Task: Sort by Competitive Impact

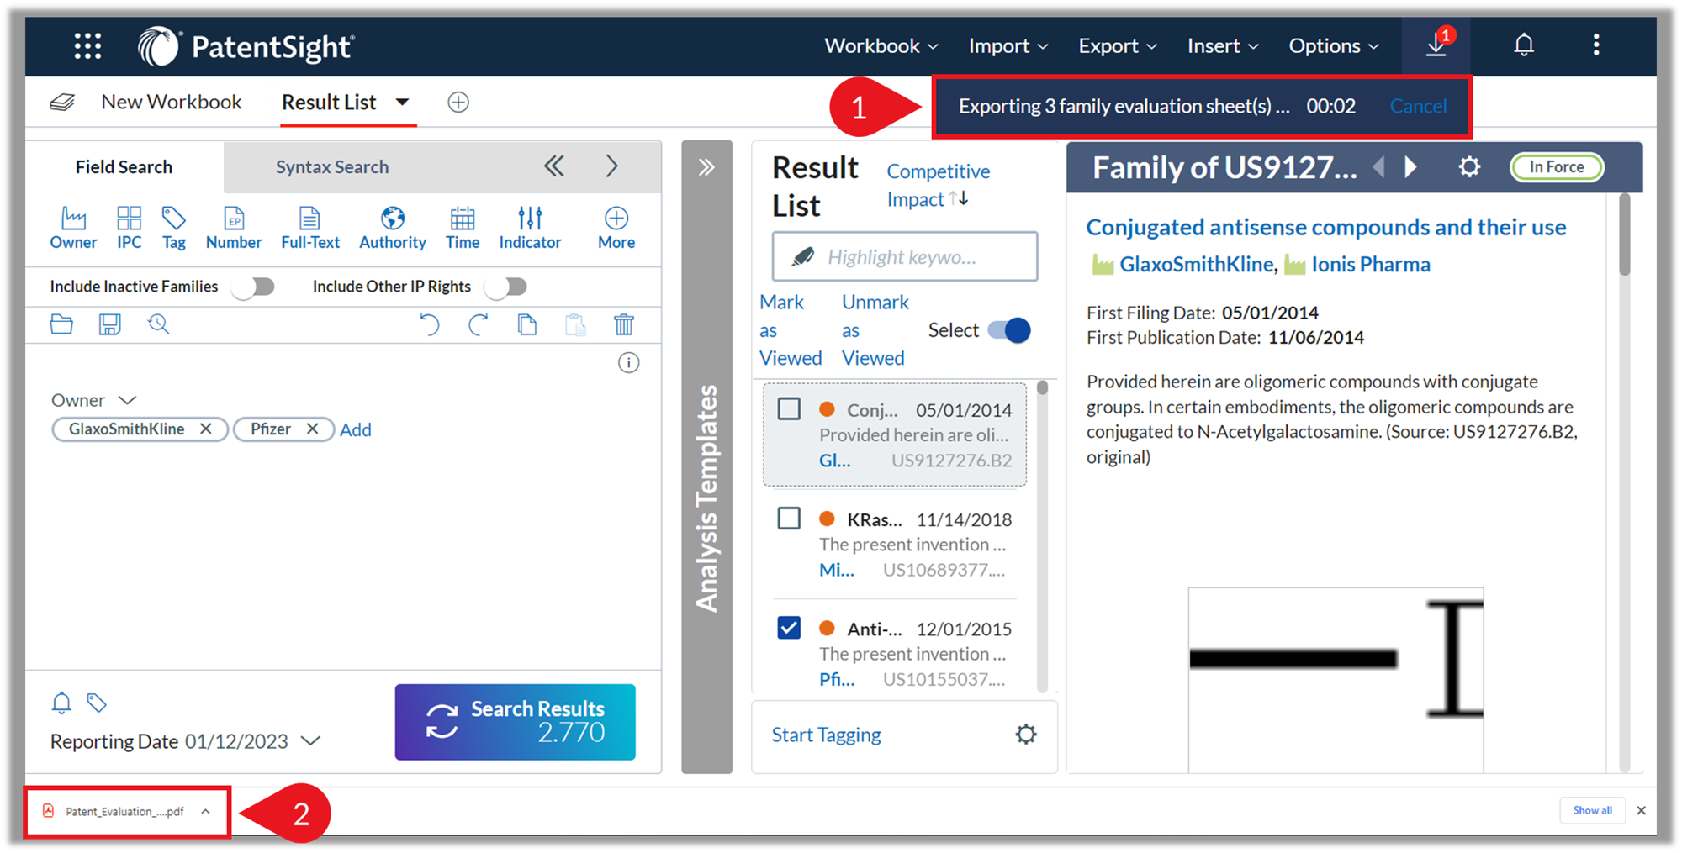Action: click(x=938, y=185)
